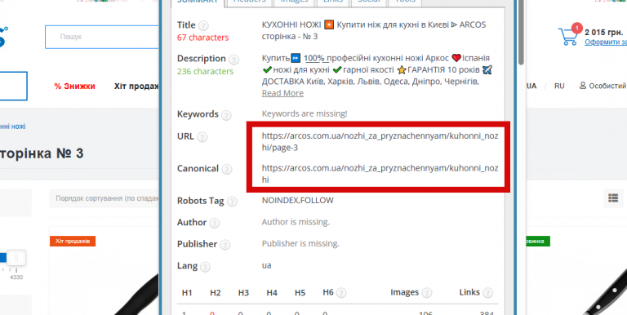Screen dimensions: 627x315
Task: Click the Description help question mark icon
Action: click(234, 60)
